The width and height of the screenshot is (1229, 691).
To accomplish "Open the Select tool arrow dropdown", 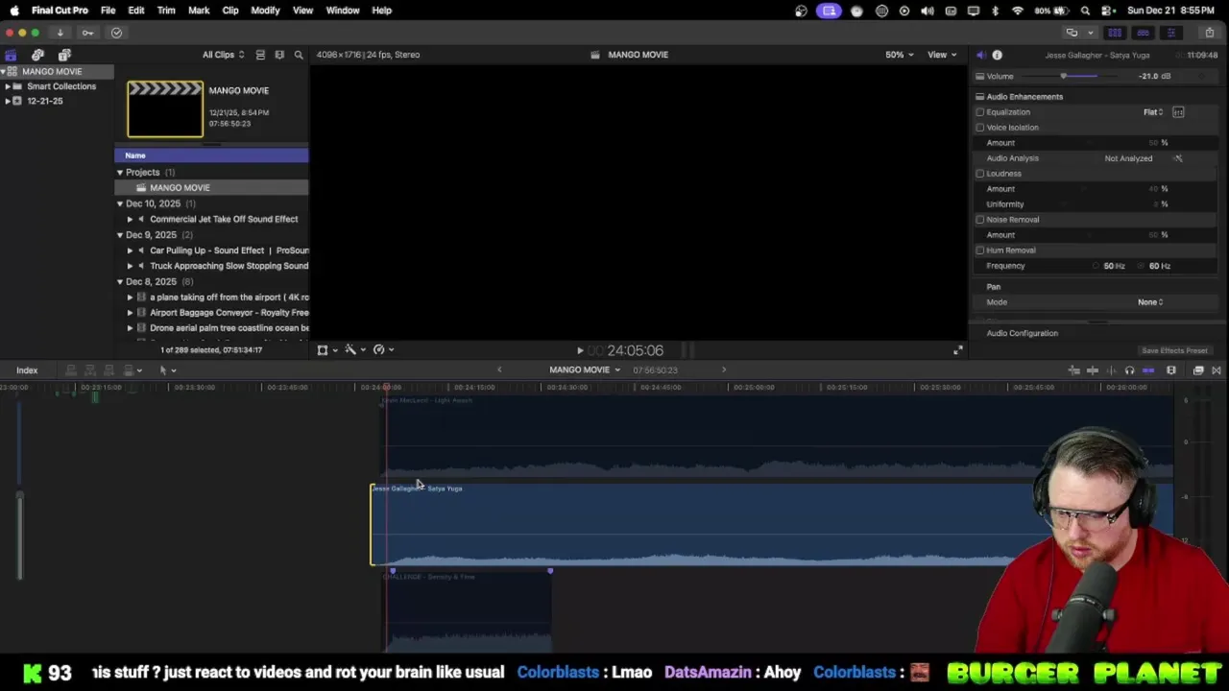I will click(167, 370).
